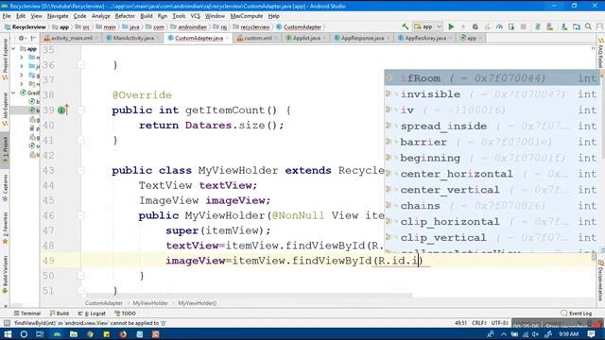The height and width of the screenshot is (340, 605).
Task: Close the CustomAdapter.java tab
Action: tap(227, 38)
